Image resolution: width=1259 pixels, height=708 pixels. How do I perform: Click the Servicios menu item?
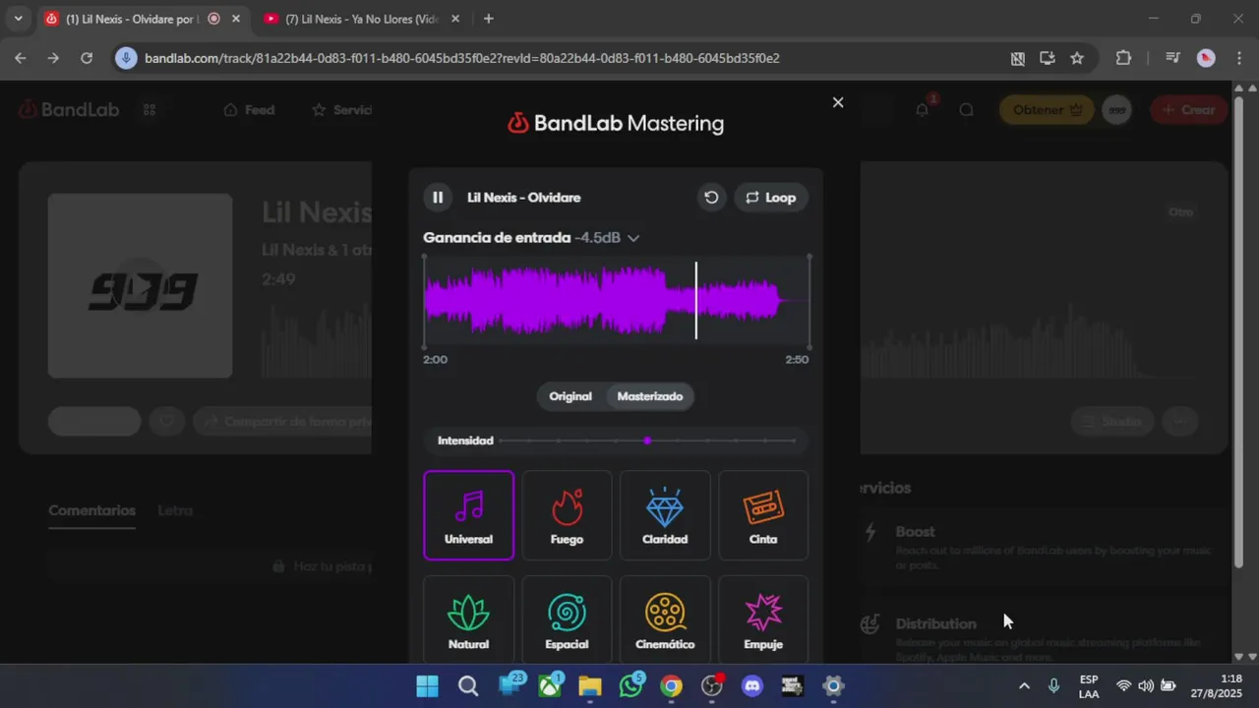pyautogui.click(x=341, y=110)
